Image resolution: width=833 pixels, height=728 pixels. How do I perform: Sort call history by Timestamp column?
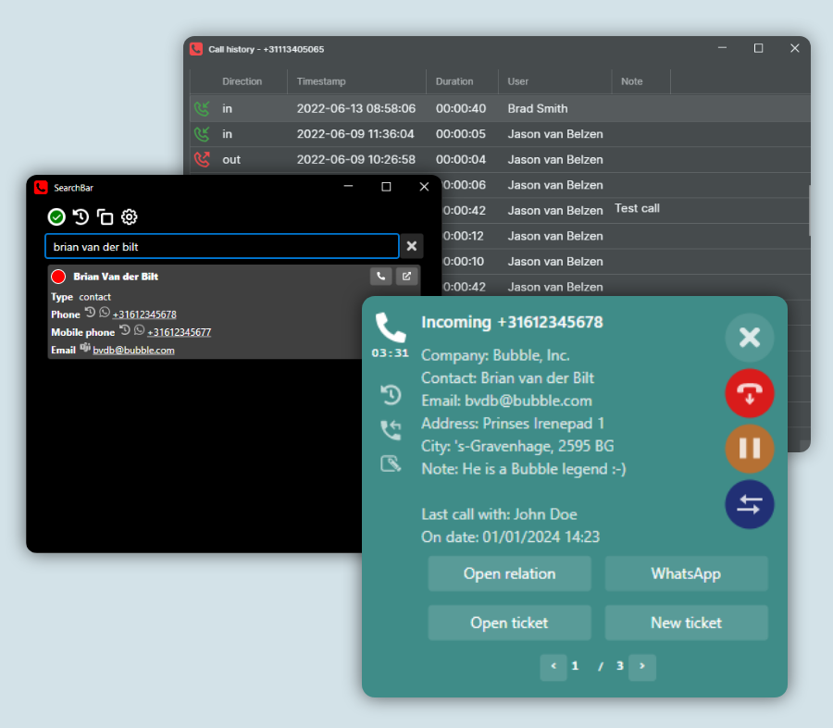pos(321,81)
